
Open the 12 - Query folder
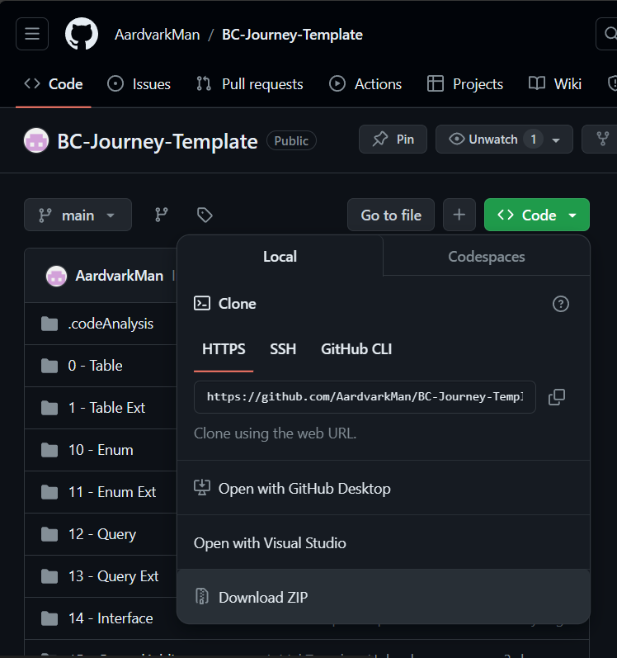click(101, 534)
